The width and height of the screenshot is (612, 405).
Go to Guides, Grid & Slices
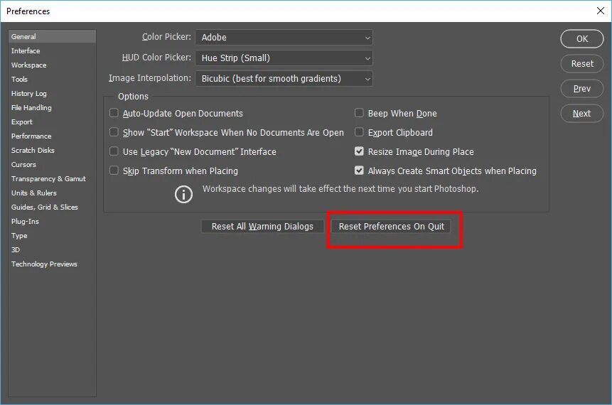click(x=52, y=207)
